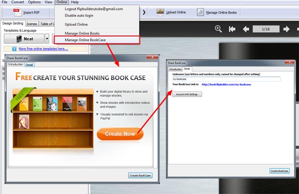Click the Account Info Settings button
Image resolution: width=299 pixels, height=194 pixels.
[x=187, y=94]
